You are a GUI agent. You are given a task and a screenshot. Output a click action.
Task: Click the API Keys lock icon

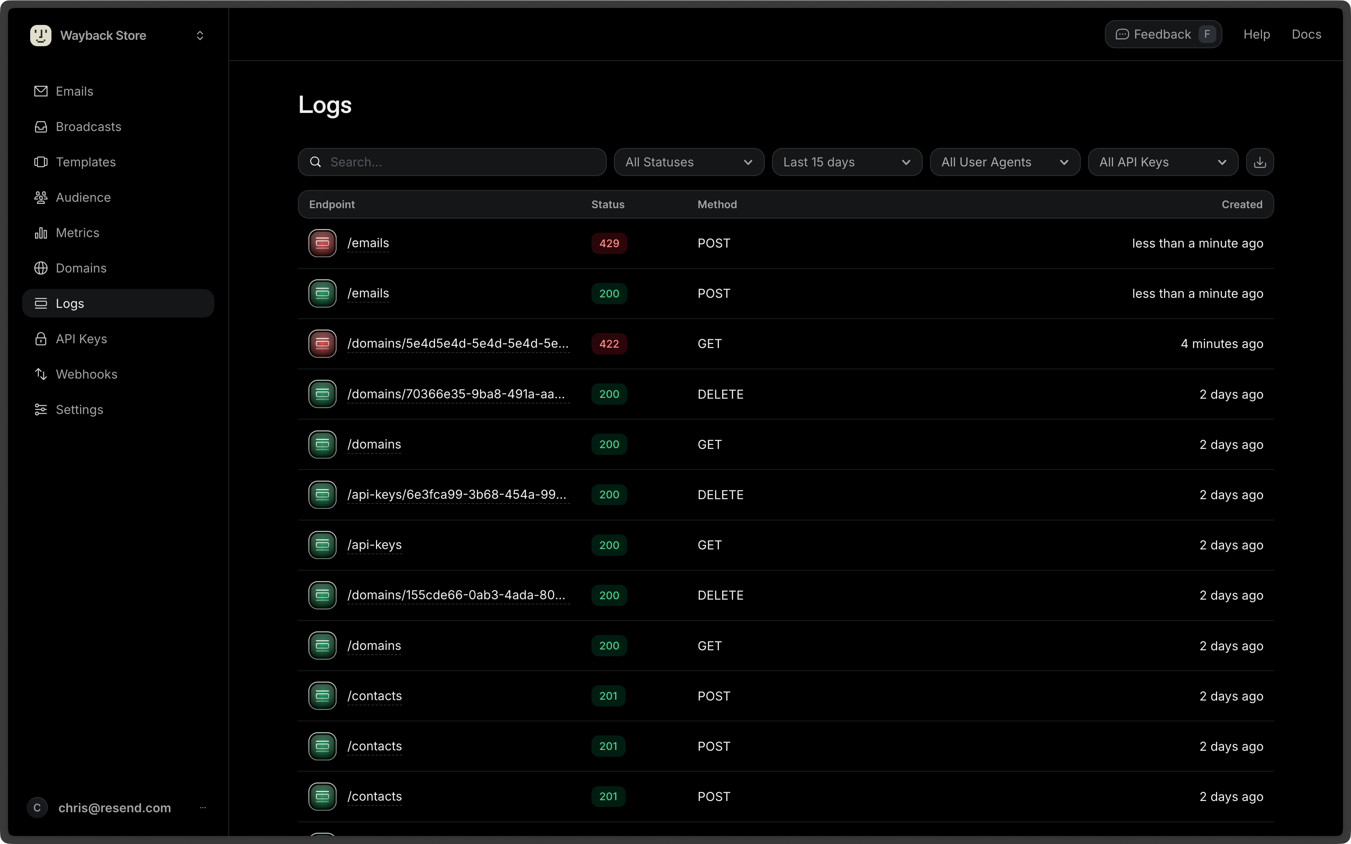(41, 339)
